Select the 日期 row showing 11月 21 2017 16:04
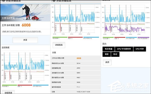The width and height of the screenshot is (151, 94). [75, 92]
